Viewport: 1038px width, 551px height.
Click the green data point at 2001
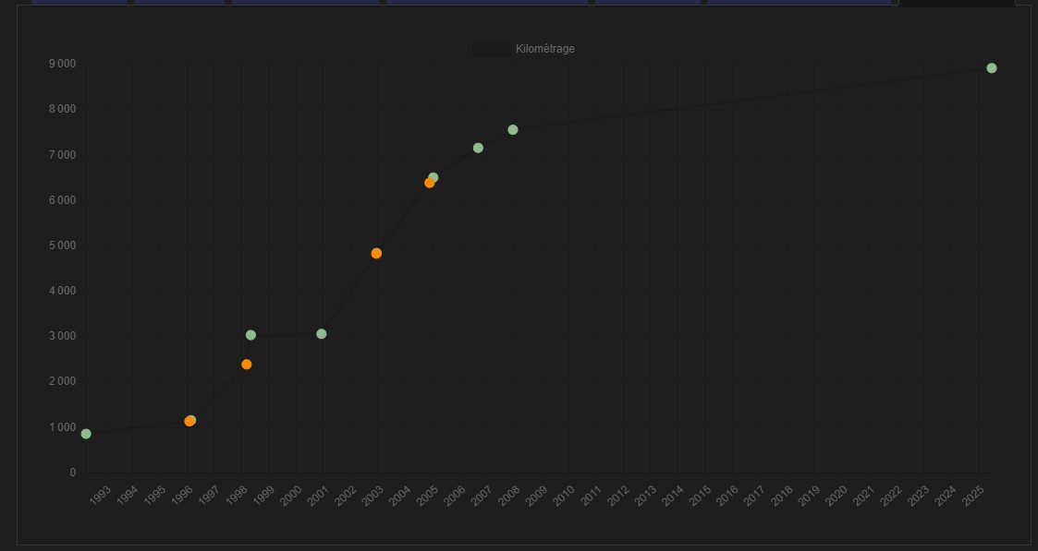pos(322,334)
